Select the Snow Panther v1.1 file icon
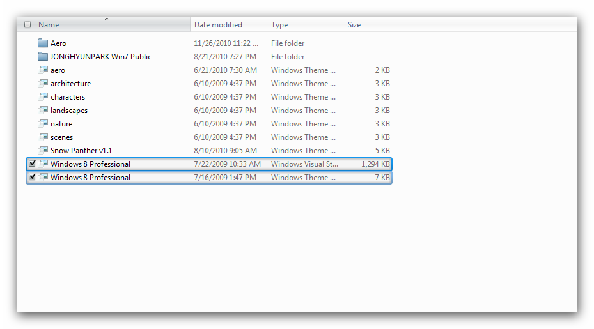The image size is (594, 329). click(x=43, y=150)
